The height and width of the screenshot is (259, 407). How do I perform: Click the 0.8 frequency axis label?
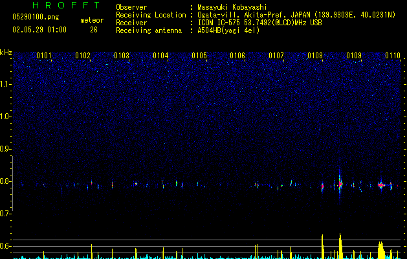6,181
